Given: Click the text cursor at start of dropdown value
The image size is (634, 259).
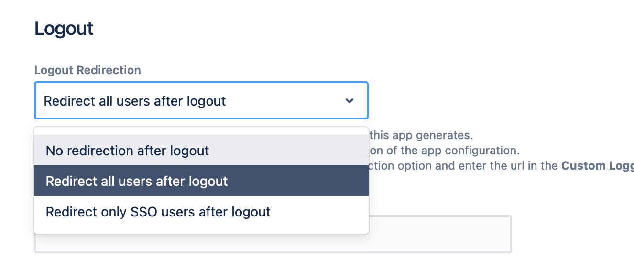Looking at the screenshot, I should 44,101.
